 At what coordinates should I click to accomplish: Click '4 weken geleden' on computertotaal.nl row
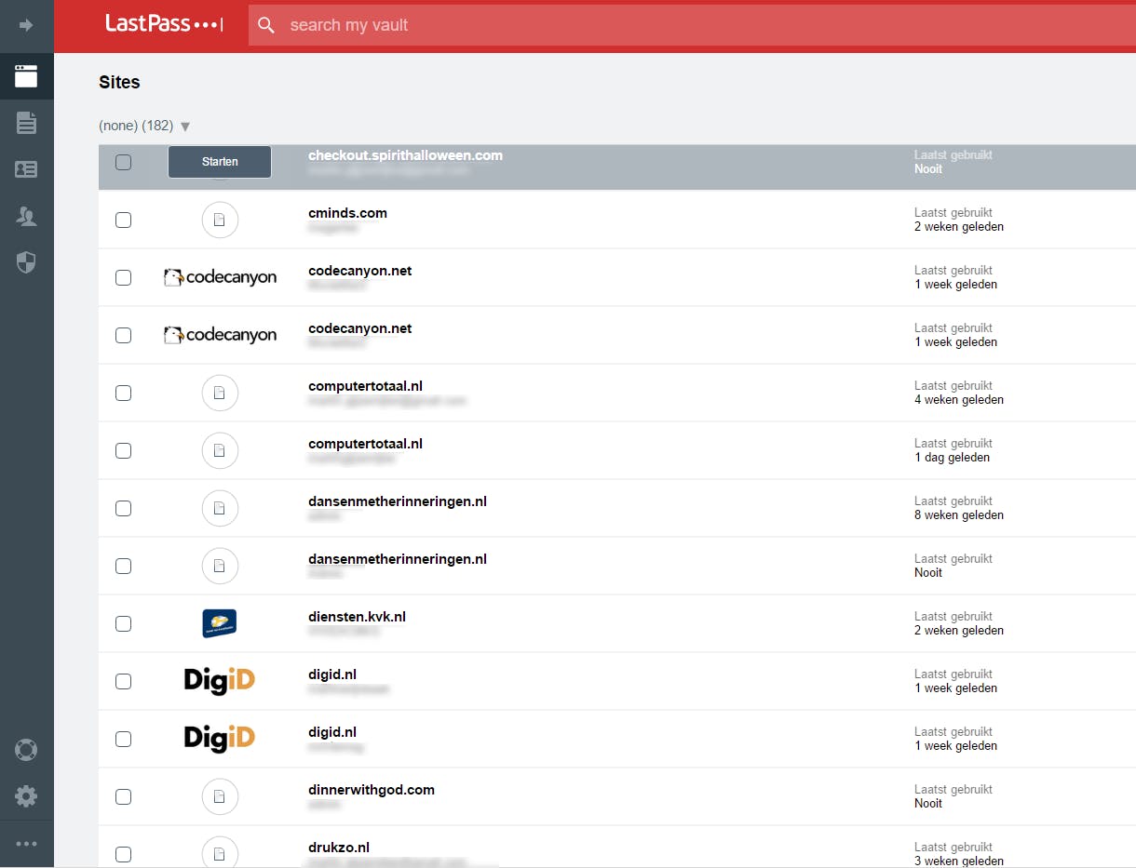click(x=959, y=400)
